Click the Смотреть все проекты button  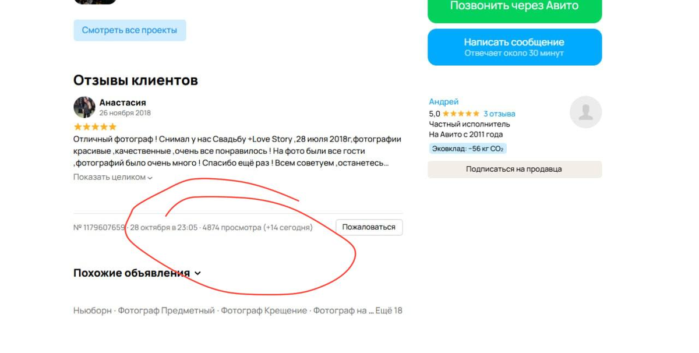coord(129,30)
